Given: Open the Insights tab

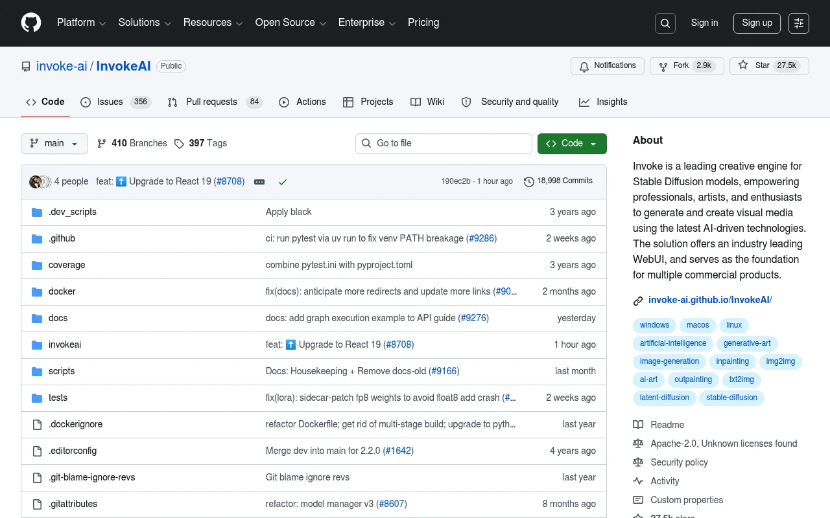Looking at the screenshot, I should coord(603,102).
